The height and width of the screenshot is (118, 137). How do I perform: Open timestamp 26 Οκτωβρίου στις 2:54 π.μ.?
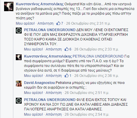point(87,114)
